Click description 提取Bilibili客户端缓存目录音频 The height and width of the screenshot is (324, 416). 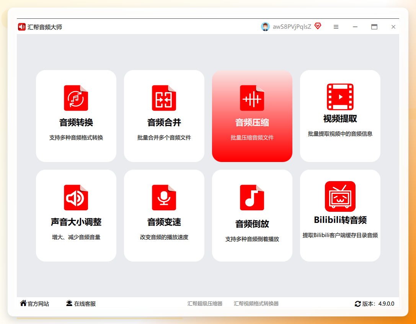pos(340,235)
